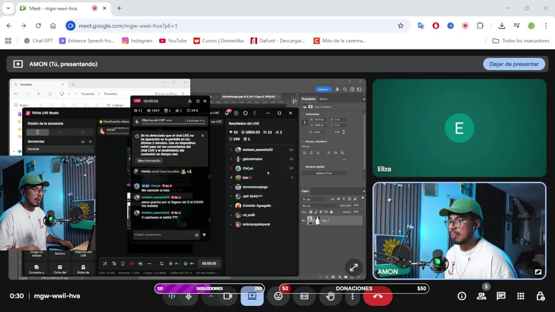The height and width of the screenshot is (312, 555).
Task: Bookmark this page with the star icon
Action: pos(401,26)
